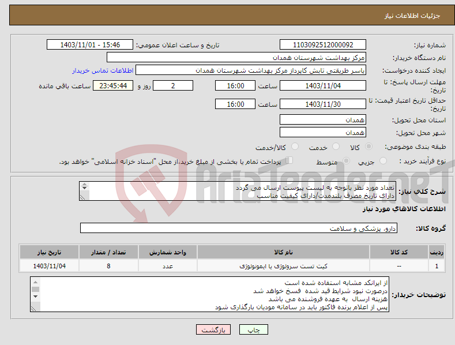
Task: Click the quantity cell showing 8
Action: point(108,266)
